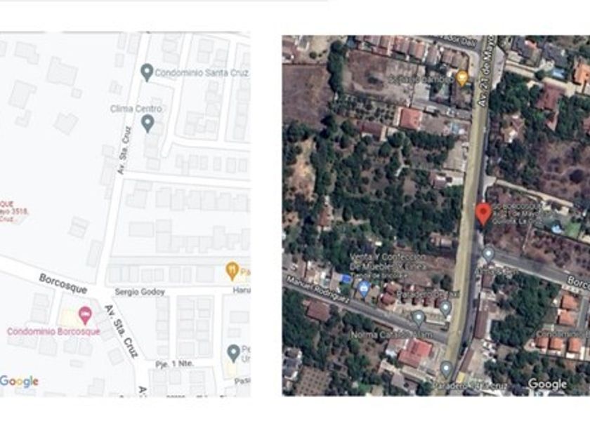Image resolution: width=590 pixels, height=442 pixels.
Task: Click the grey pin above Norma Cataldo label
Action: pos(418,319)
